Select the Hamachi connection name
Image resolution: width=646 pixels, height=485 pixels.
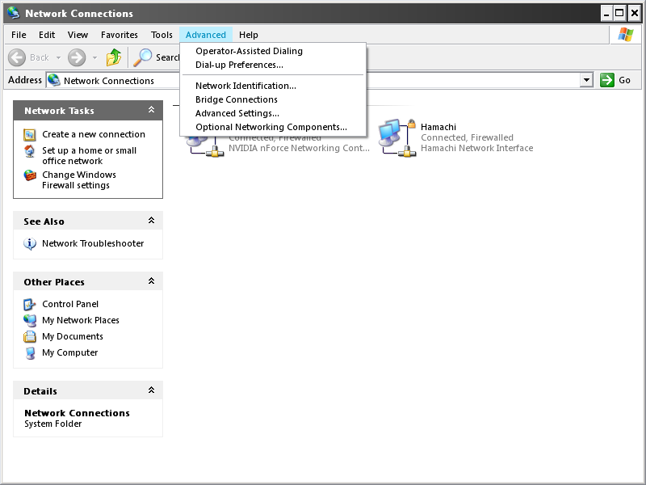coord(438,127)
